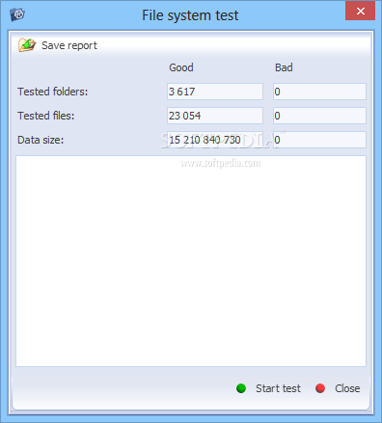Screen dimensions: 382x423
Task: Click the Data size: label
Action: coord(41,140)
